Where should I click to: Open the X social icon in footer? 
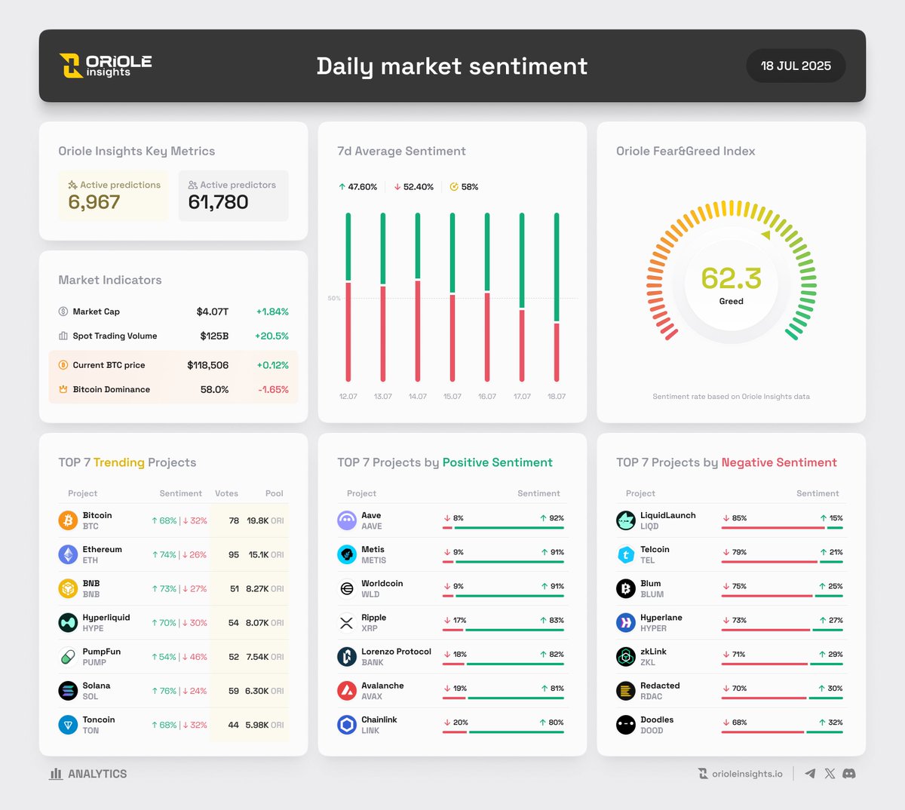[830, 774]
